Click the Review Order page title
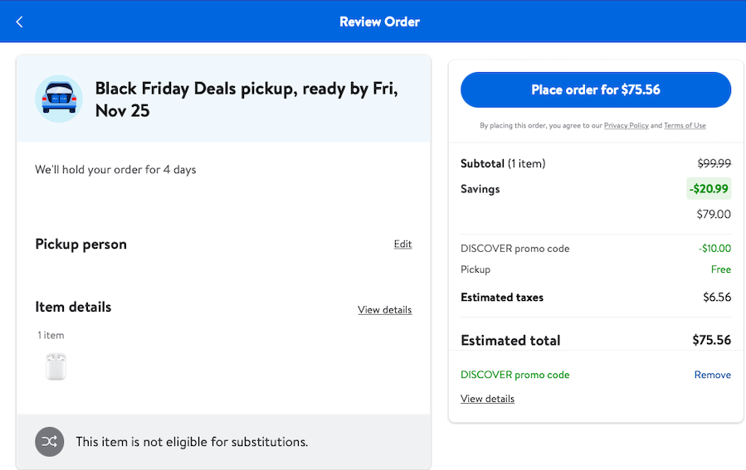This screenshot has width=746, height=470. pos(379,22)
